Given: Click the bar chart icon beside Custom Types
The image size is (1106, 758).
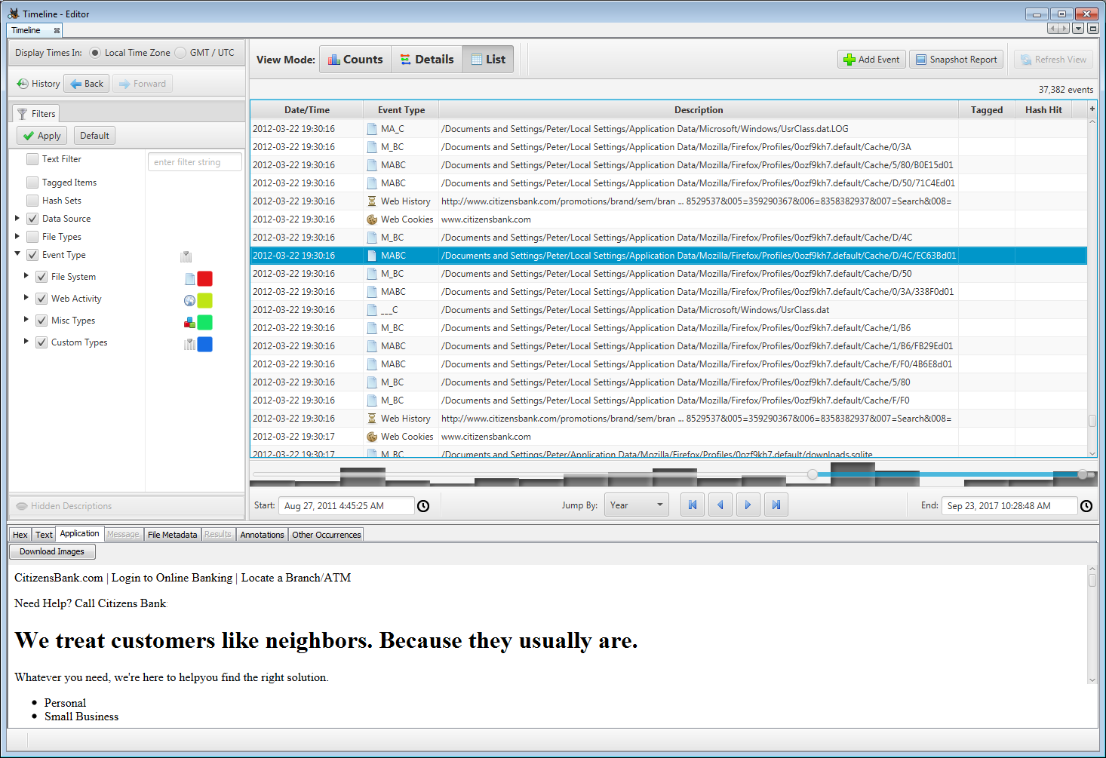Looking at the screenshot, I should coord(186,344).
